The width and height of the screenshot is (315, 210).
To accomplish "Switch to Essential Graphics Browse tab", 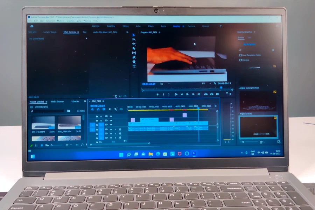I will click(241, 37).
